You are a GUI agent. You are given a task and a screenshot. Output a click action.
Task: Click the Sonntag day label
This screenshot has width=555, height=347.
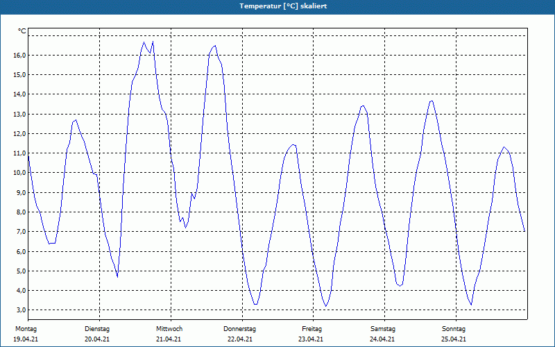tap(454, 329)
